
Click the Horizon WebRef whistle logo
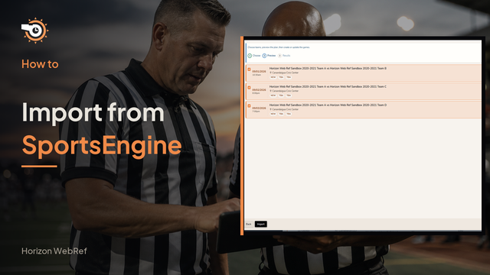(x=34, y=31)
